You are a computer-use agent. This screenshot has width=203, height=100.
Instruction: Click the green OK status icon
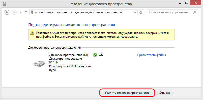click(95, 55)
